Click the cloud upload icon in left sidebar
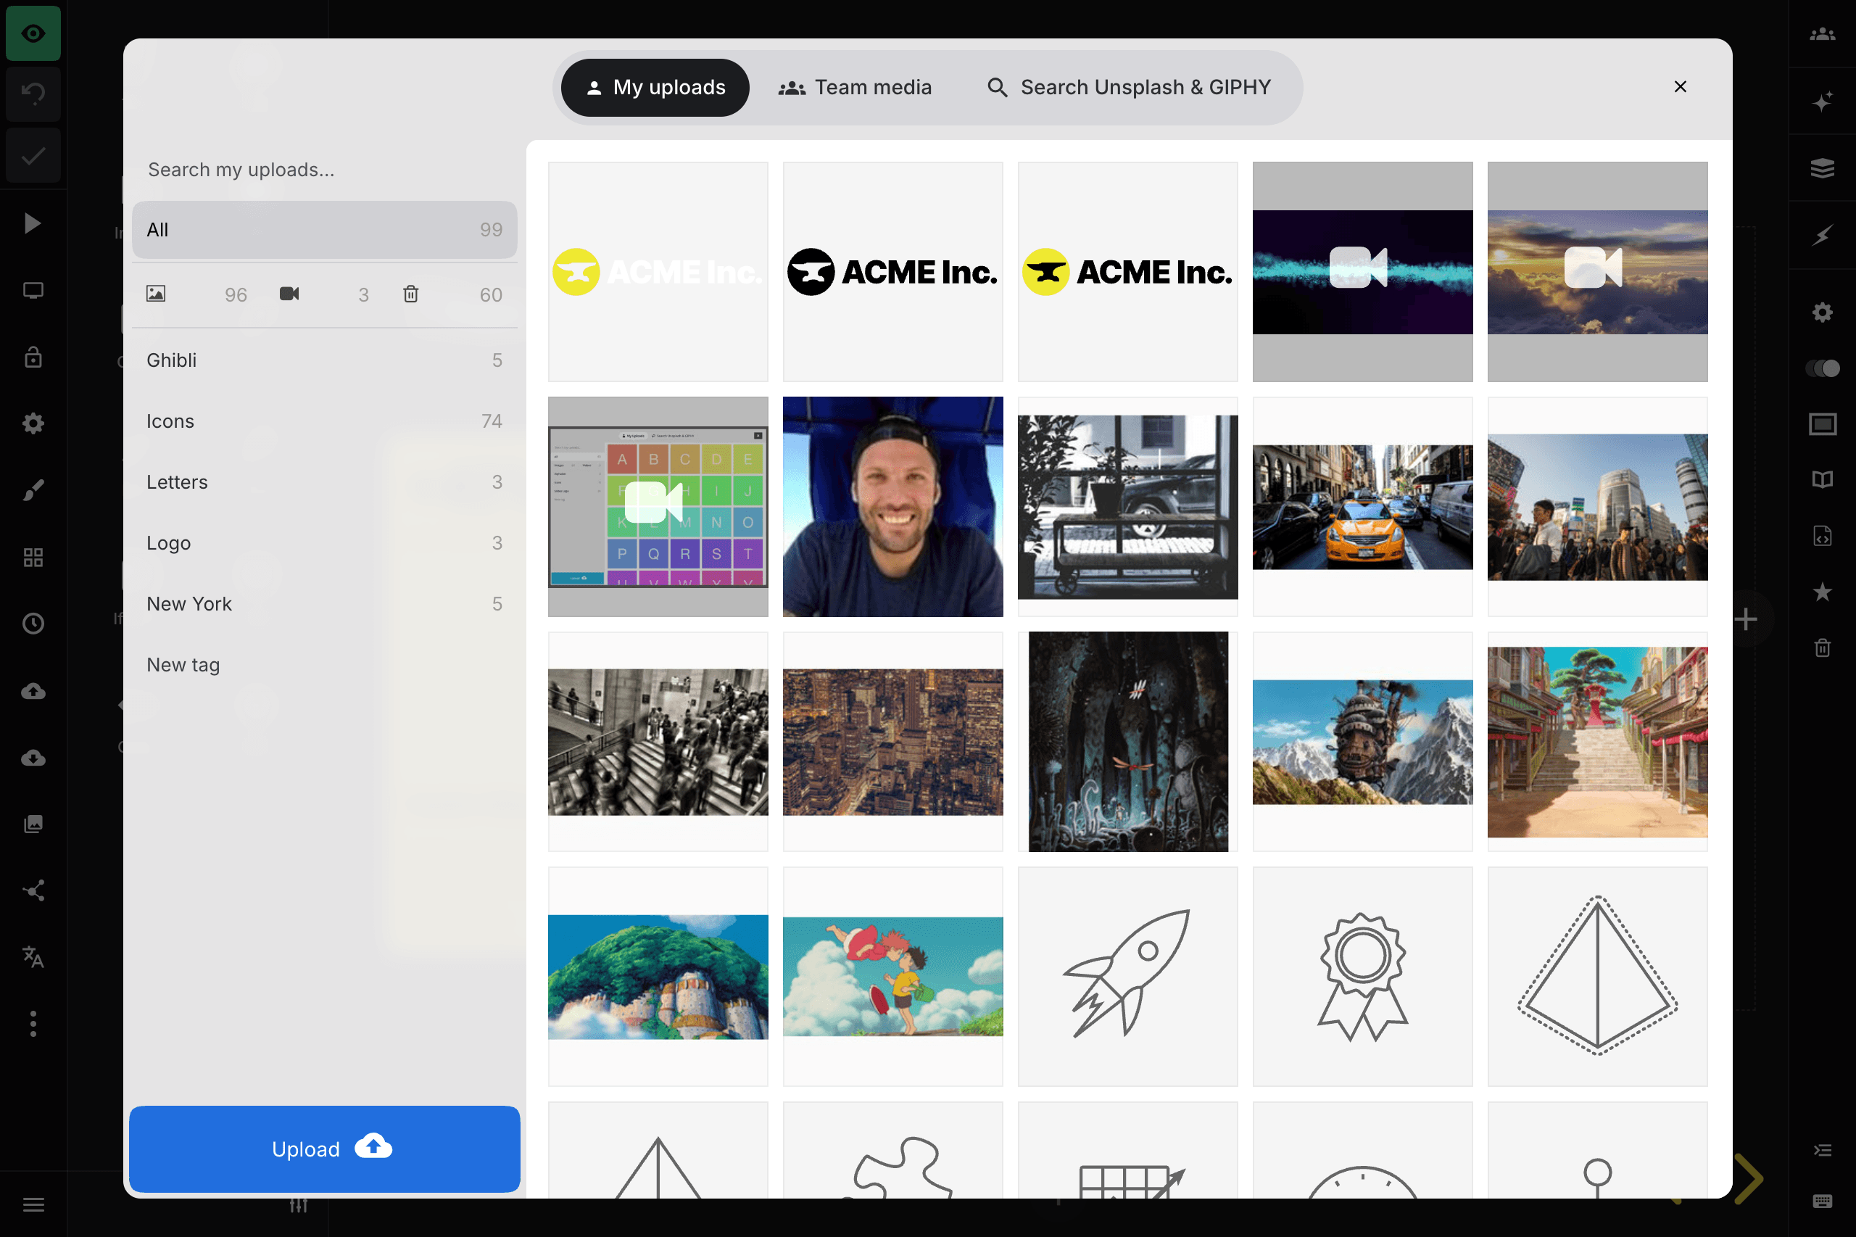 coord(33,691)
